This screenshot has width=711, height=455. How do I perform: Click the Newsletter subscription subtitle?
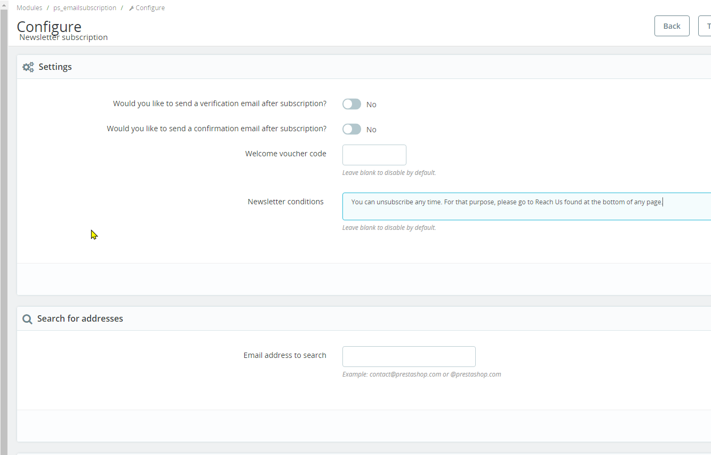[63, 37]
